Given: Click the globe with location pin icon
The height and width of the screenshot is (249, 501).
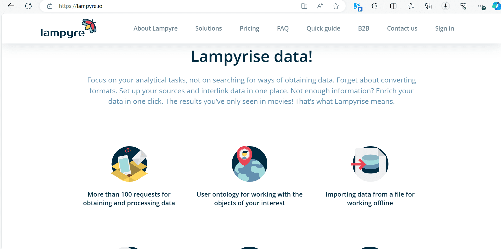Looking at the screenshot, I should pyautogui.click(x=249, y=164).
